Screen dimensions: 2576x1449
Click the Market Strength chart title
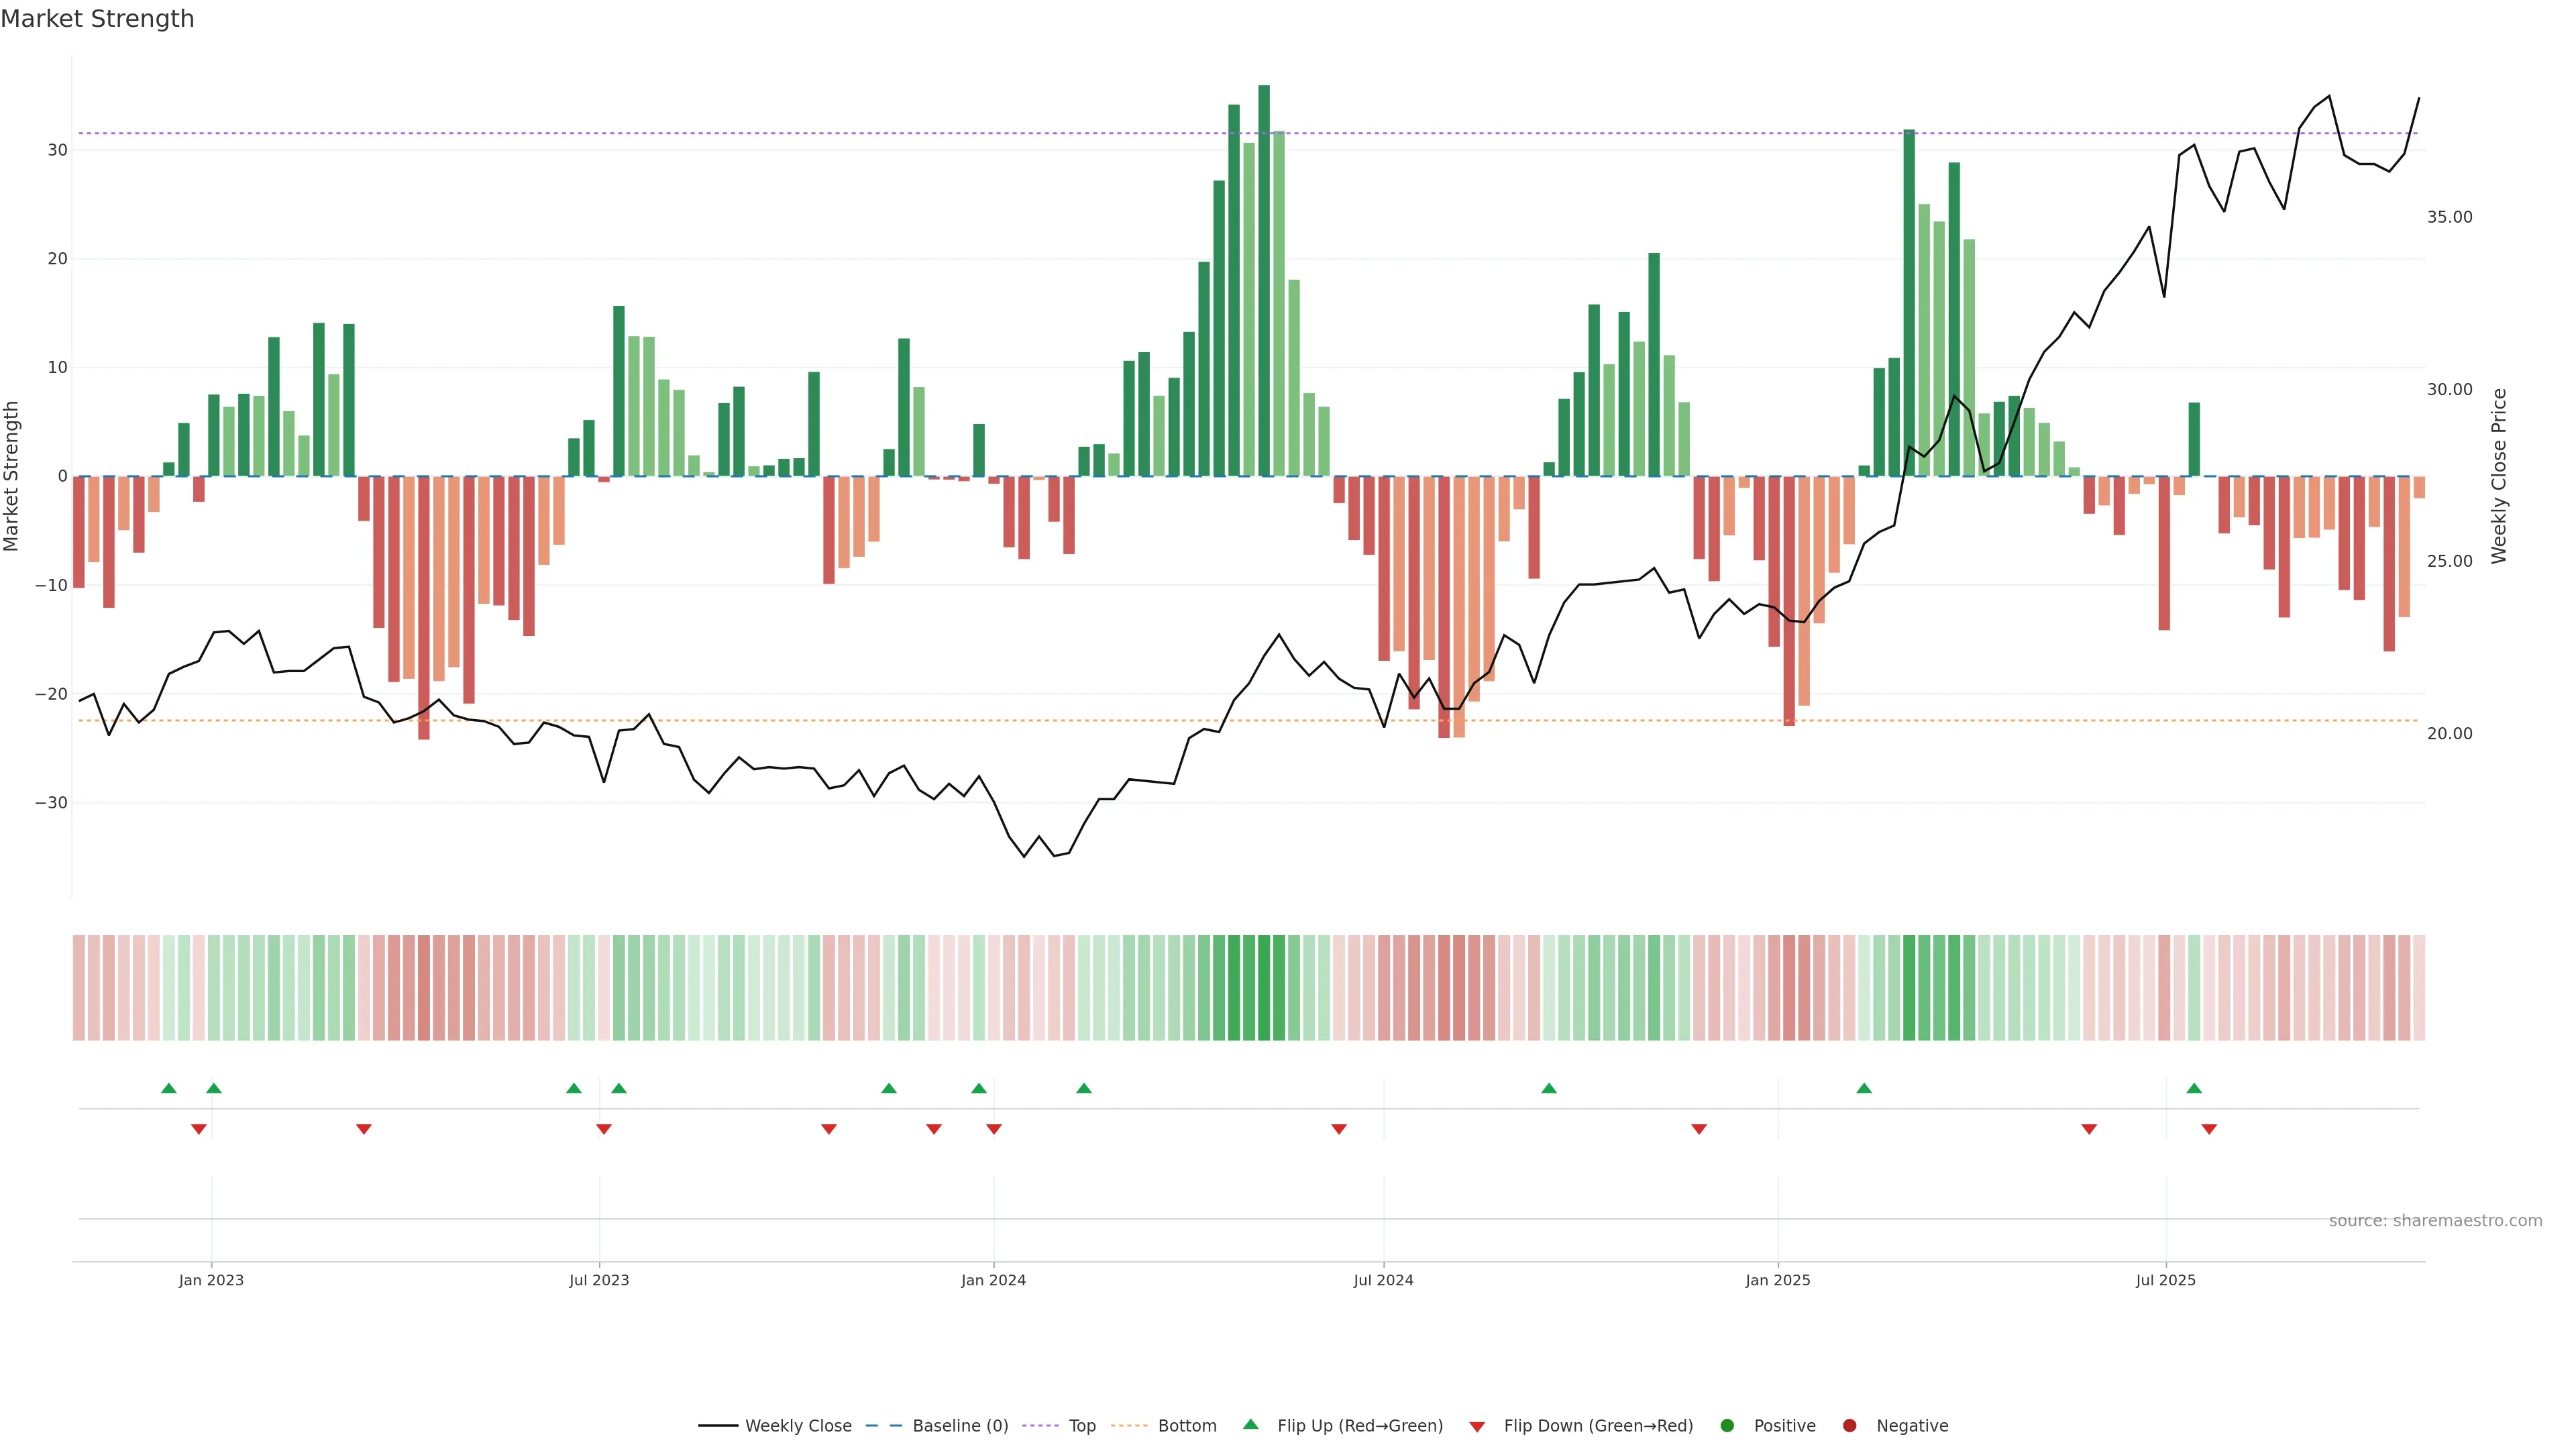[x=98, y=19]
